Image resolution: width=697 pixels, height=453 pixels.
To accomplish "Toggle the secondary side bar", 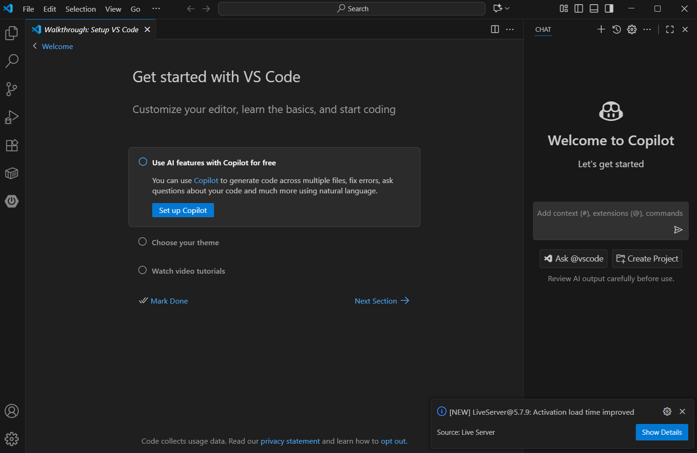I will [609, 8].
